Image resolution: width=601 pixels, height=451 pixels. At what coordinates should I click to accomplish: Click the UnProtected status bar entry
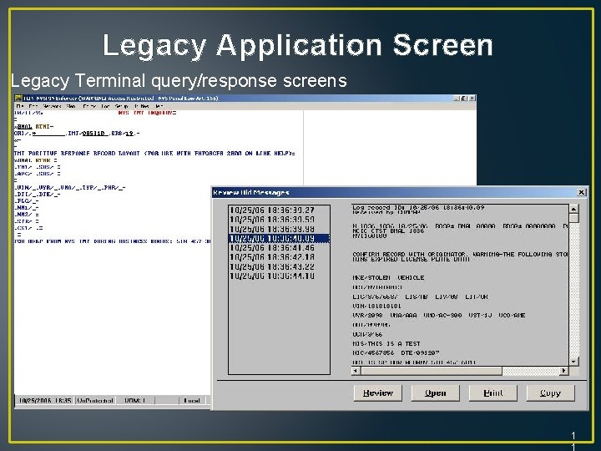95,400
